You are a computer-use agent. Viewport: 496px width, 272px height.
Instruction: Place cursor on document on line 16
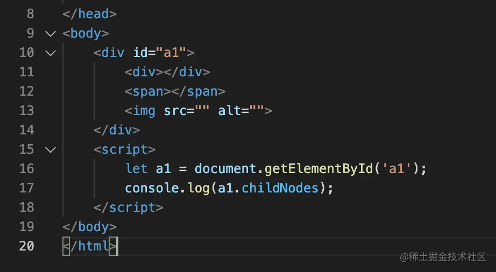tap(225, 169)
